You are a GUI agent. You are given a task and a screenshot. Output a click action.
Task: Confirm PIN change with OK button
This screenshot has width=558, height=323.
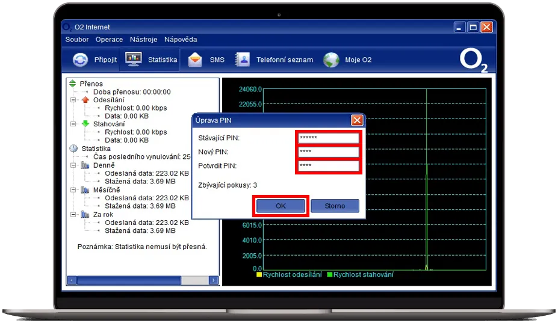[x=281, y=206]
